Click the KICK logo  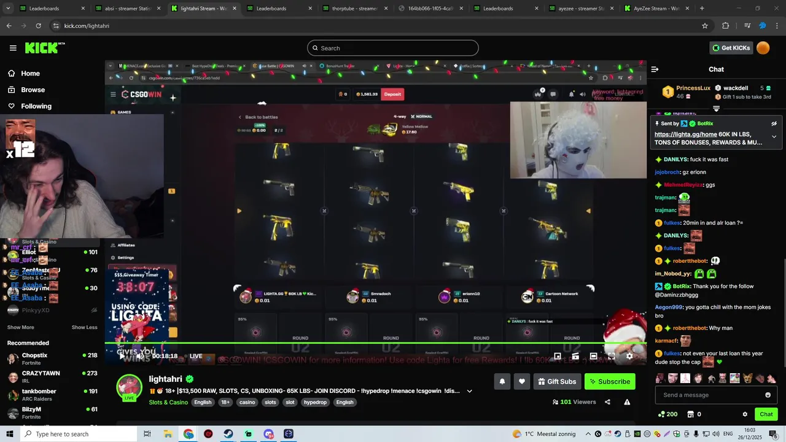[x=44, y=48]
